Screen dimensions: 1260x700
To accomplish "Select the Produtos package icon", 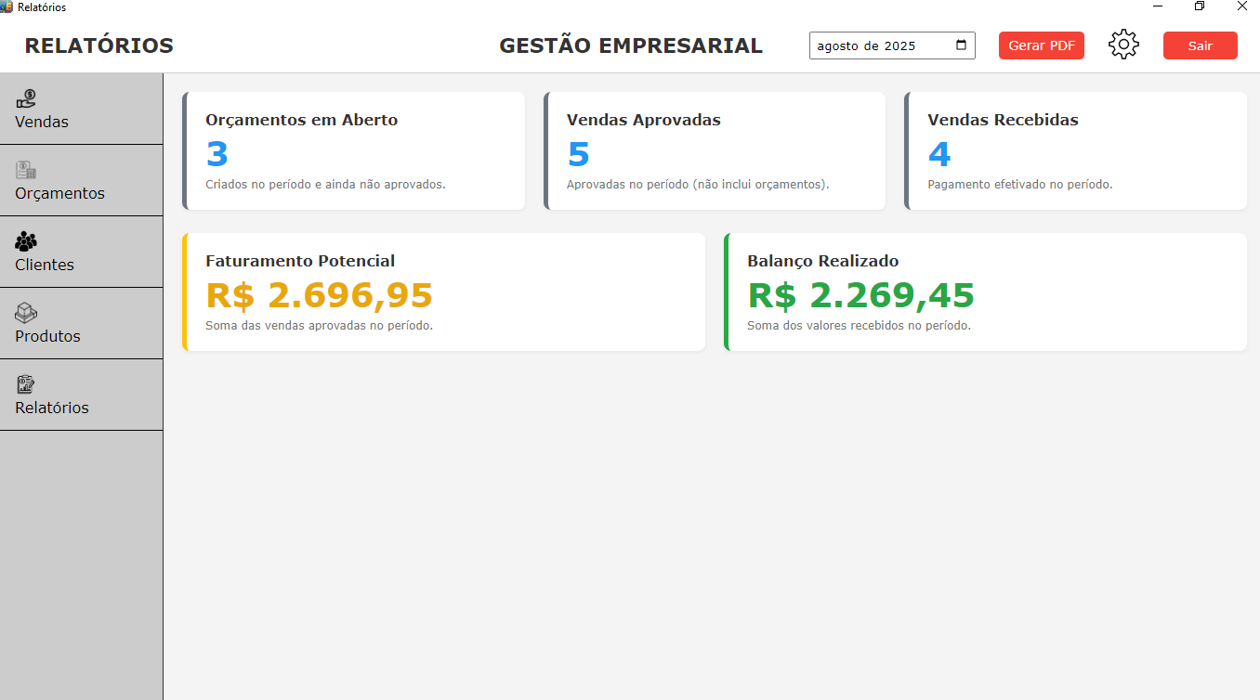I will (x=25, y=314).
